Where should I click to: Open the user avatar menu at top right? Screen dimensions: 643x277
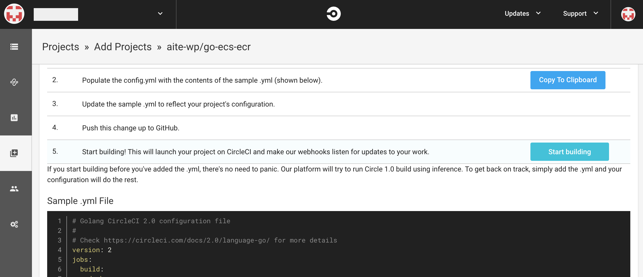tap(628, 14)
